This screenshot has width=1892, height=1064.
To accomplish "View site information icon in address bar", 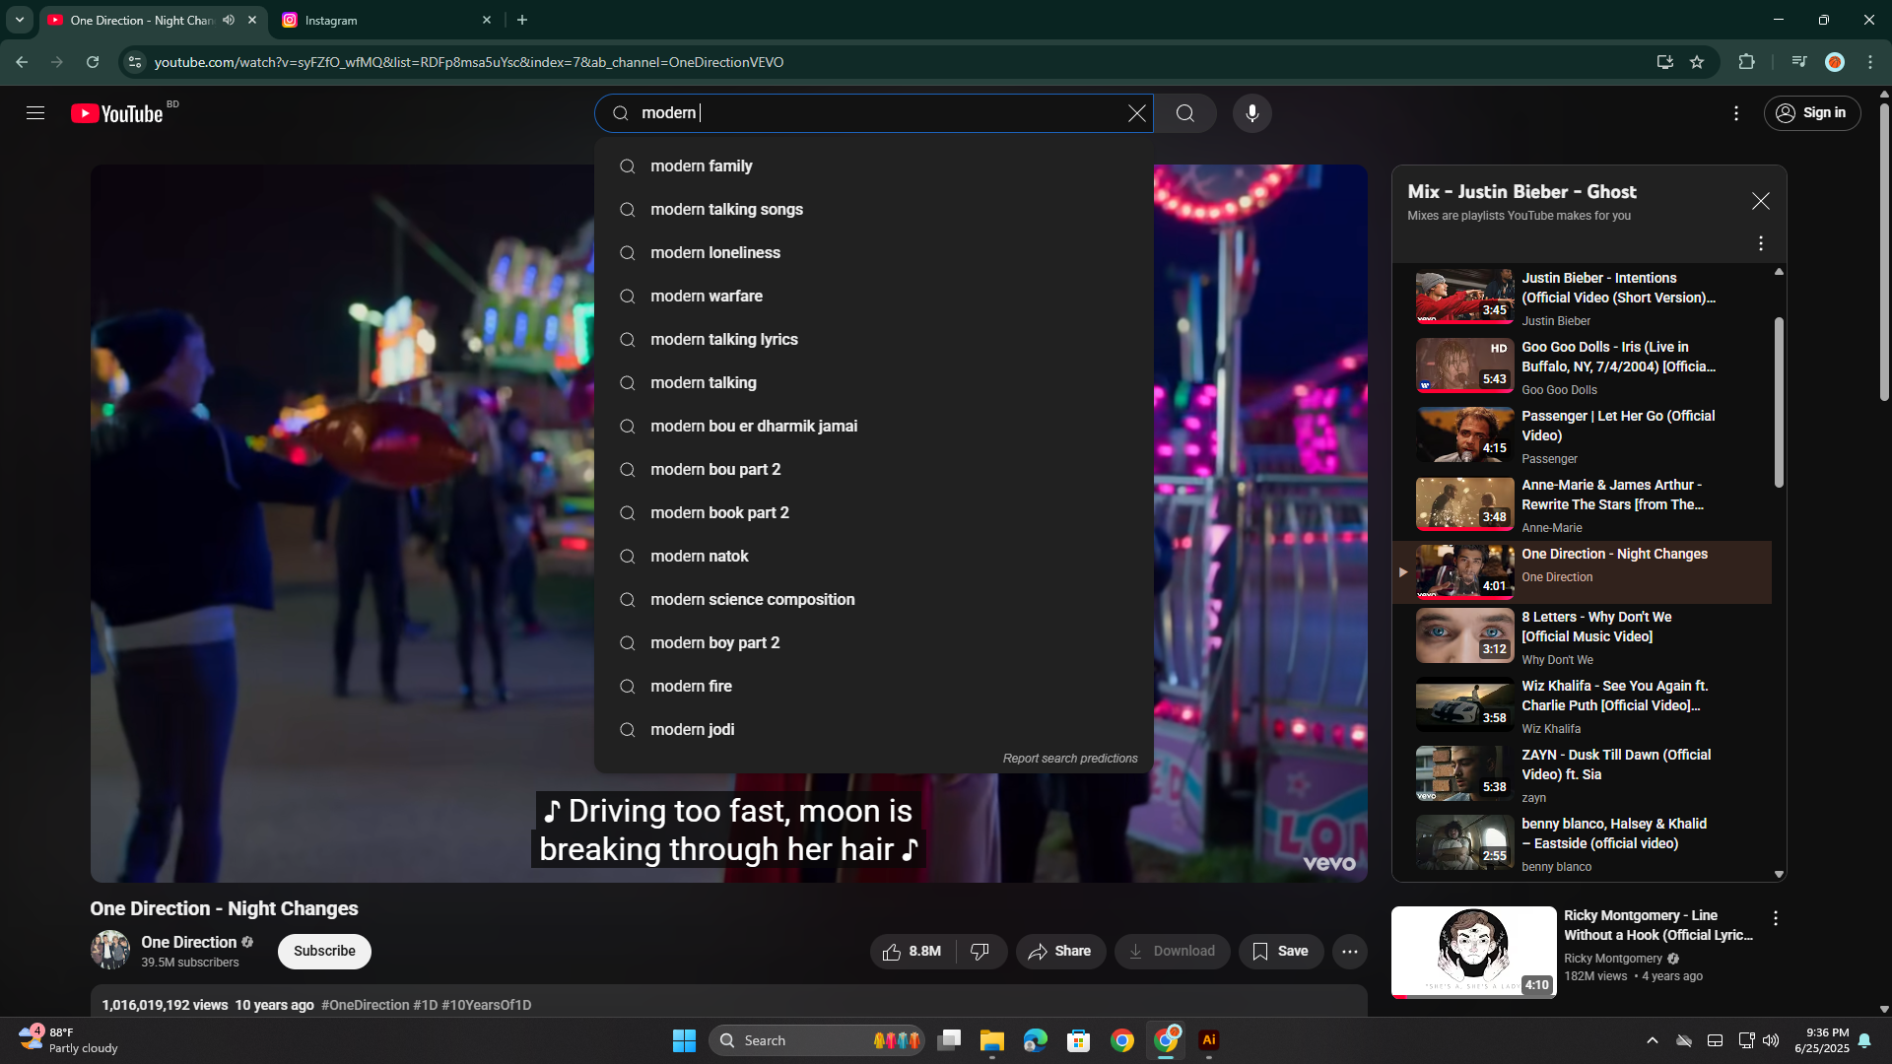I will [x=135, y=62].
